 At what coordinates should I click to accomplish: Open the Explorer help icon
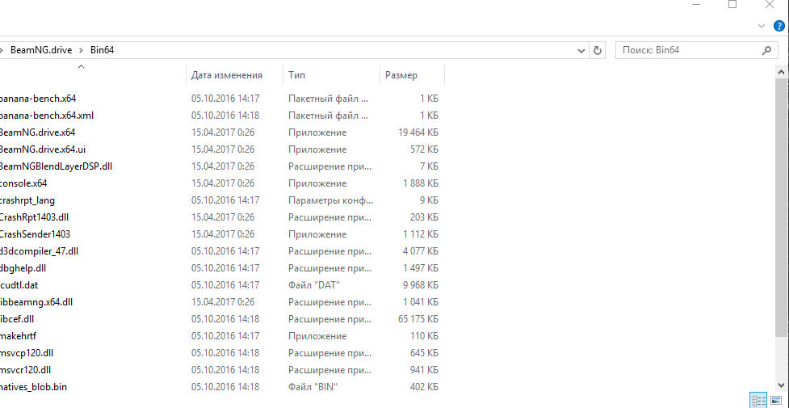[779, 26]
